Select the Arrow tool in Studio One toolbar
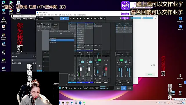Image resolution: width=186 pixels, height=105 pixels. click(63, 18)
